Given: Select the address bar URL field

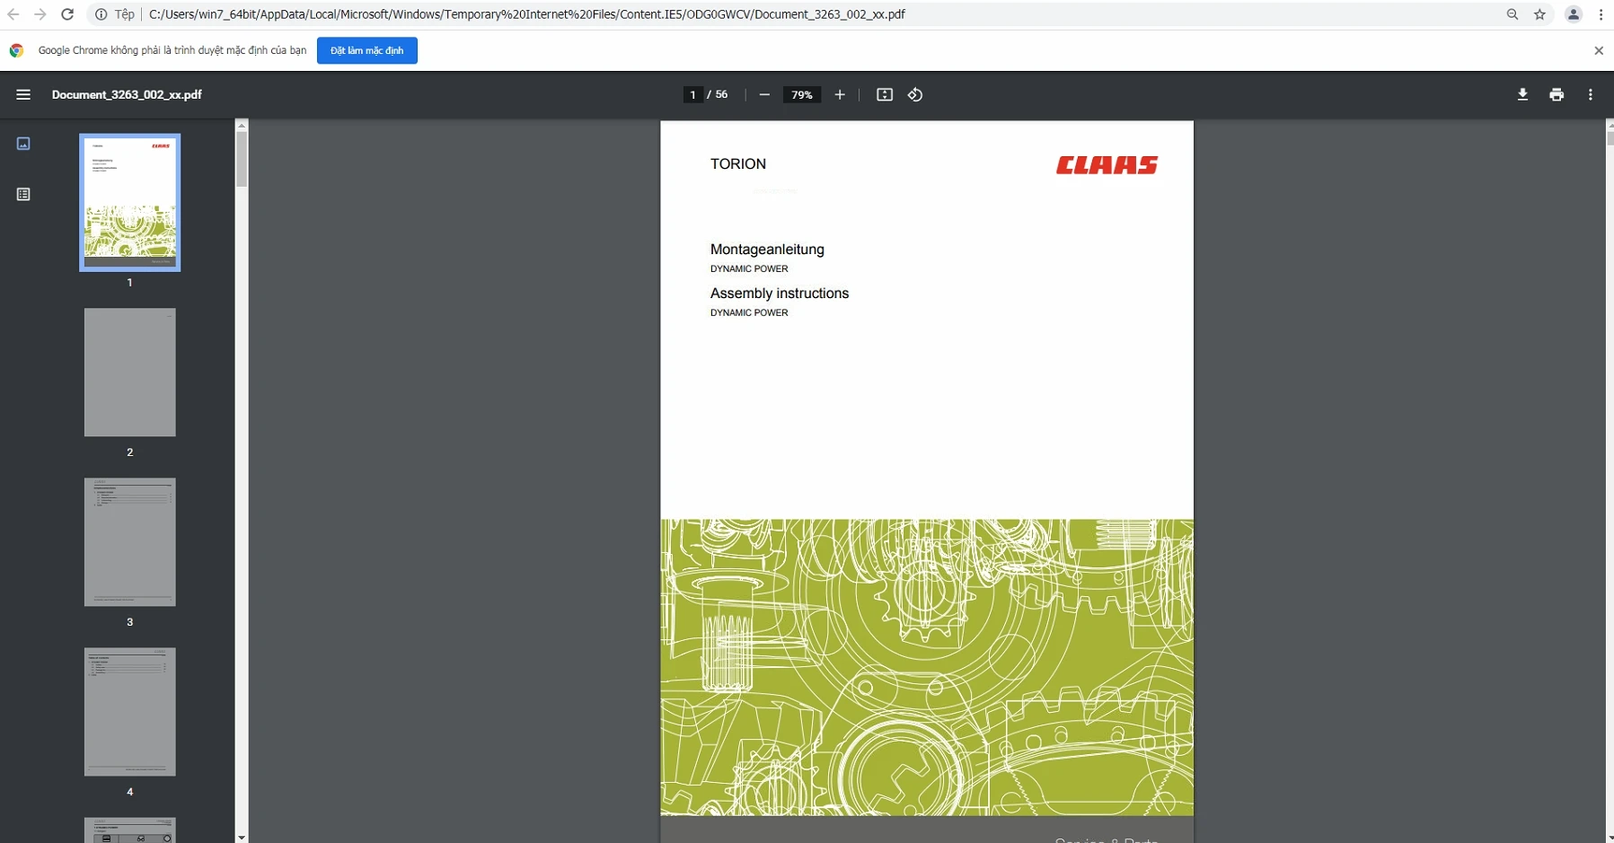Looking at the screenshot, I should tap(527, 14).
